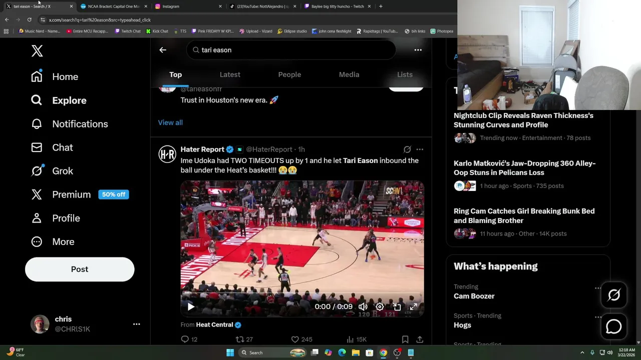
Task: Switch to NCAA Bracket browser tab
Action: pos(113,6)
